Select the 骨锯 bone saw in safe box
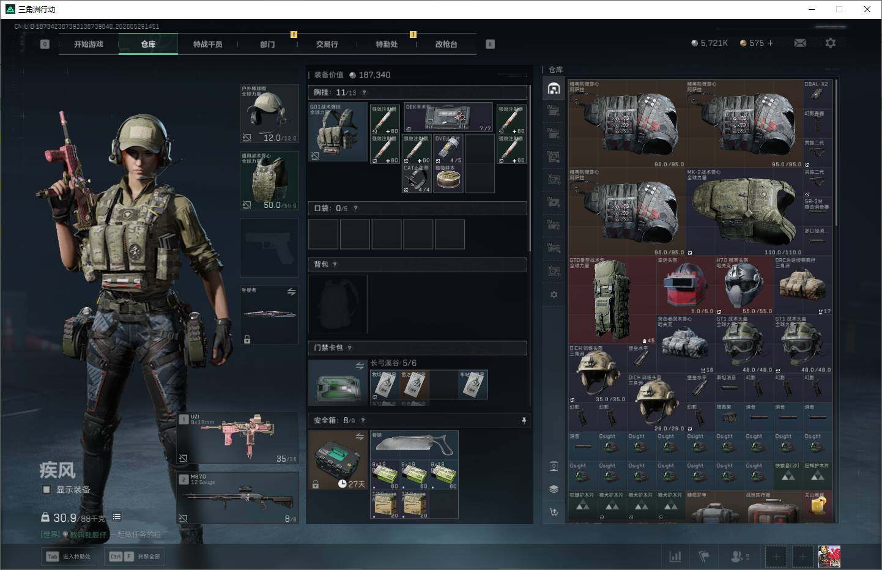Screen dimensions: 882x570 [414, 445]
